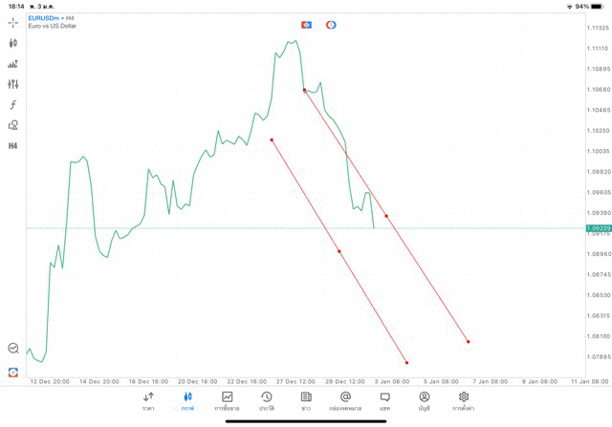612x427 pixels.
Task: Open the ประวัติ (History) tab
Action: click(266, 401)
